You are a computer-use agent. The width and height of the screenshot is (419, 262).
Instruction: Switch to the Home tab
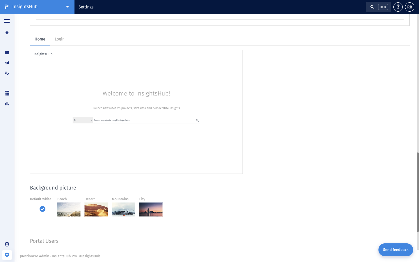point(40,39)
